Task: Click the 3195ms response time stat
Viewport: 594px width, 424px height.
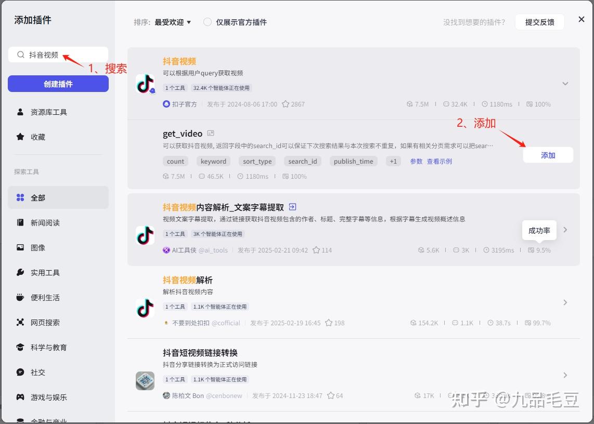Action: click(x=498, y=250)
